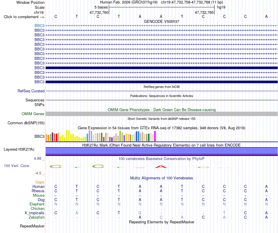Click the 'SNPs' track label
This screenshot has width=278, height=233.
pyautogui.click(x=40, y=105)
